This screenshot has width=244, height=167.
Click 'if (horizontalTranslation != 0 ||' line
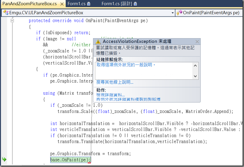coord(120,135)
